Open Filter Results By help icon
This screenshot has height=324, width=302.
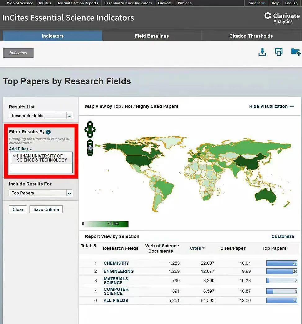(x=48, y=132)
